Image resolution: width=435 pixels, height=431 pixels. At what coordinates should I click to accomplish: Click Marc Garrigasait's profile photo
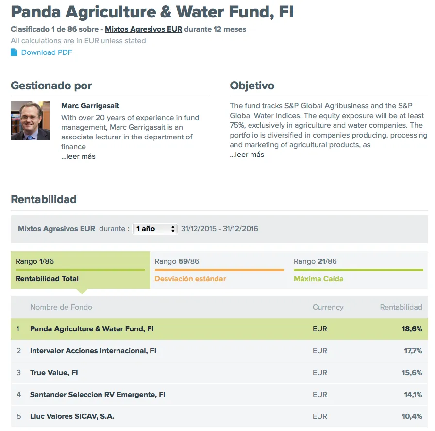(30, 121)
